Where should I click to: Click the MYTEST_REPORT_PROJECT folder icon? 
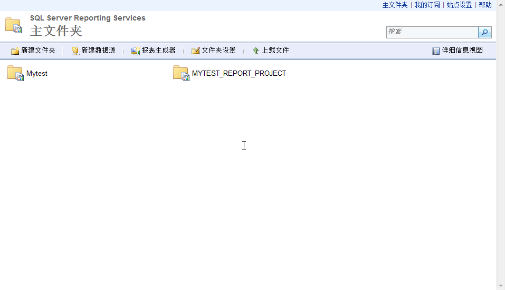[x=181, y=73]
